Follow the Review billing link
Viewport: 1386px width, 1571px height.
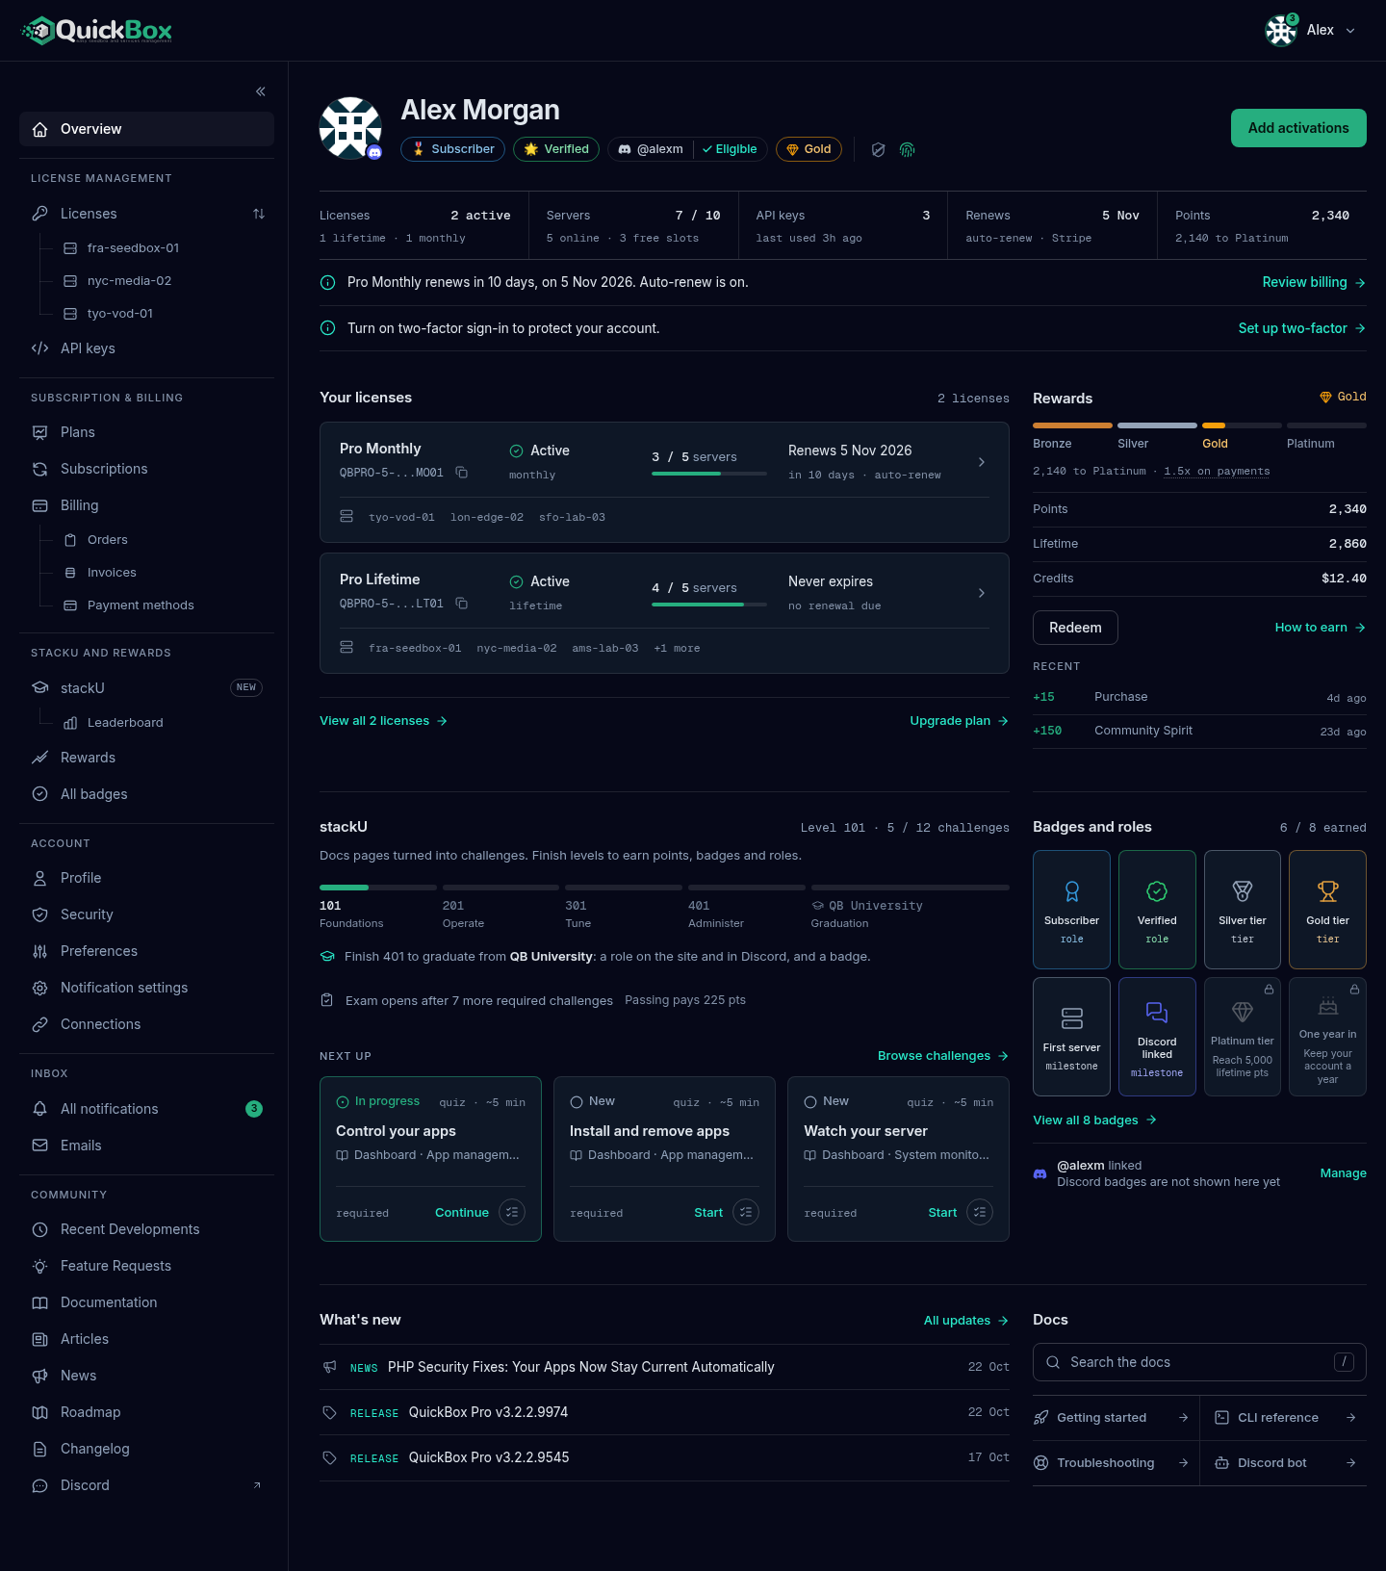(1314, 282)
